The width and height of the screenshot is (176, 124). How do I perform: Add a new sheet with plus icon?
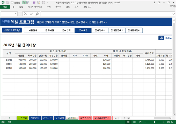point(120,118)
